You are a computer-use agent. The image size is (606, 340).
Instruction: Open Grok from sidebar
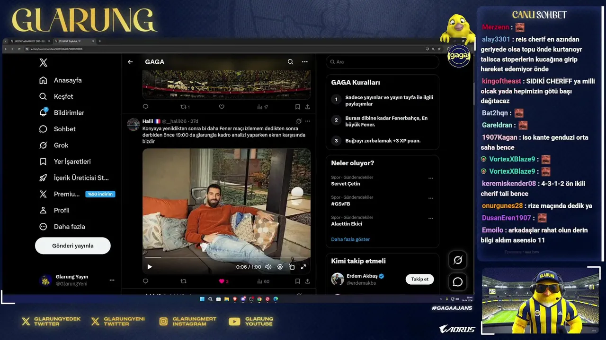pos(54,145)
